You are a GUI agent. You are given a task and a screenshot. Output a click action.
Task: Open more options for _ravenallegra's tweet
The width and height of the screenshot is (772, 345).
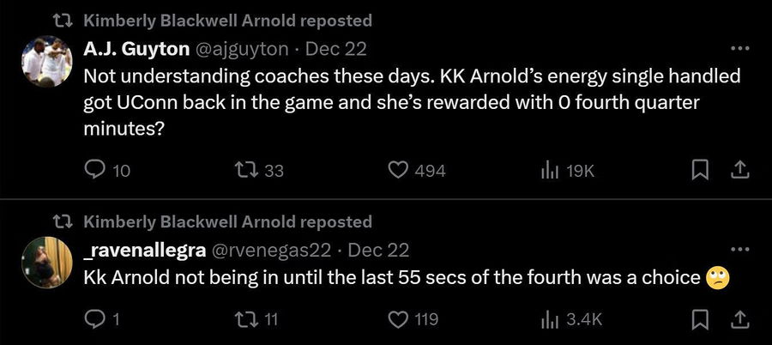(x=738, y=250)
